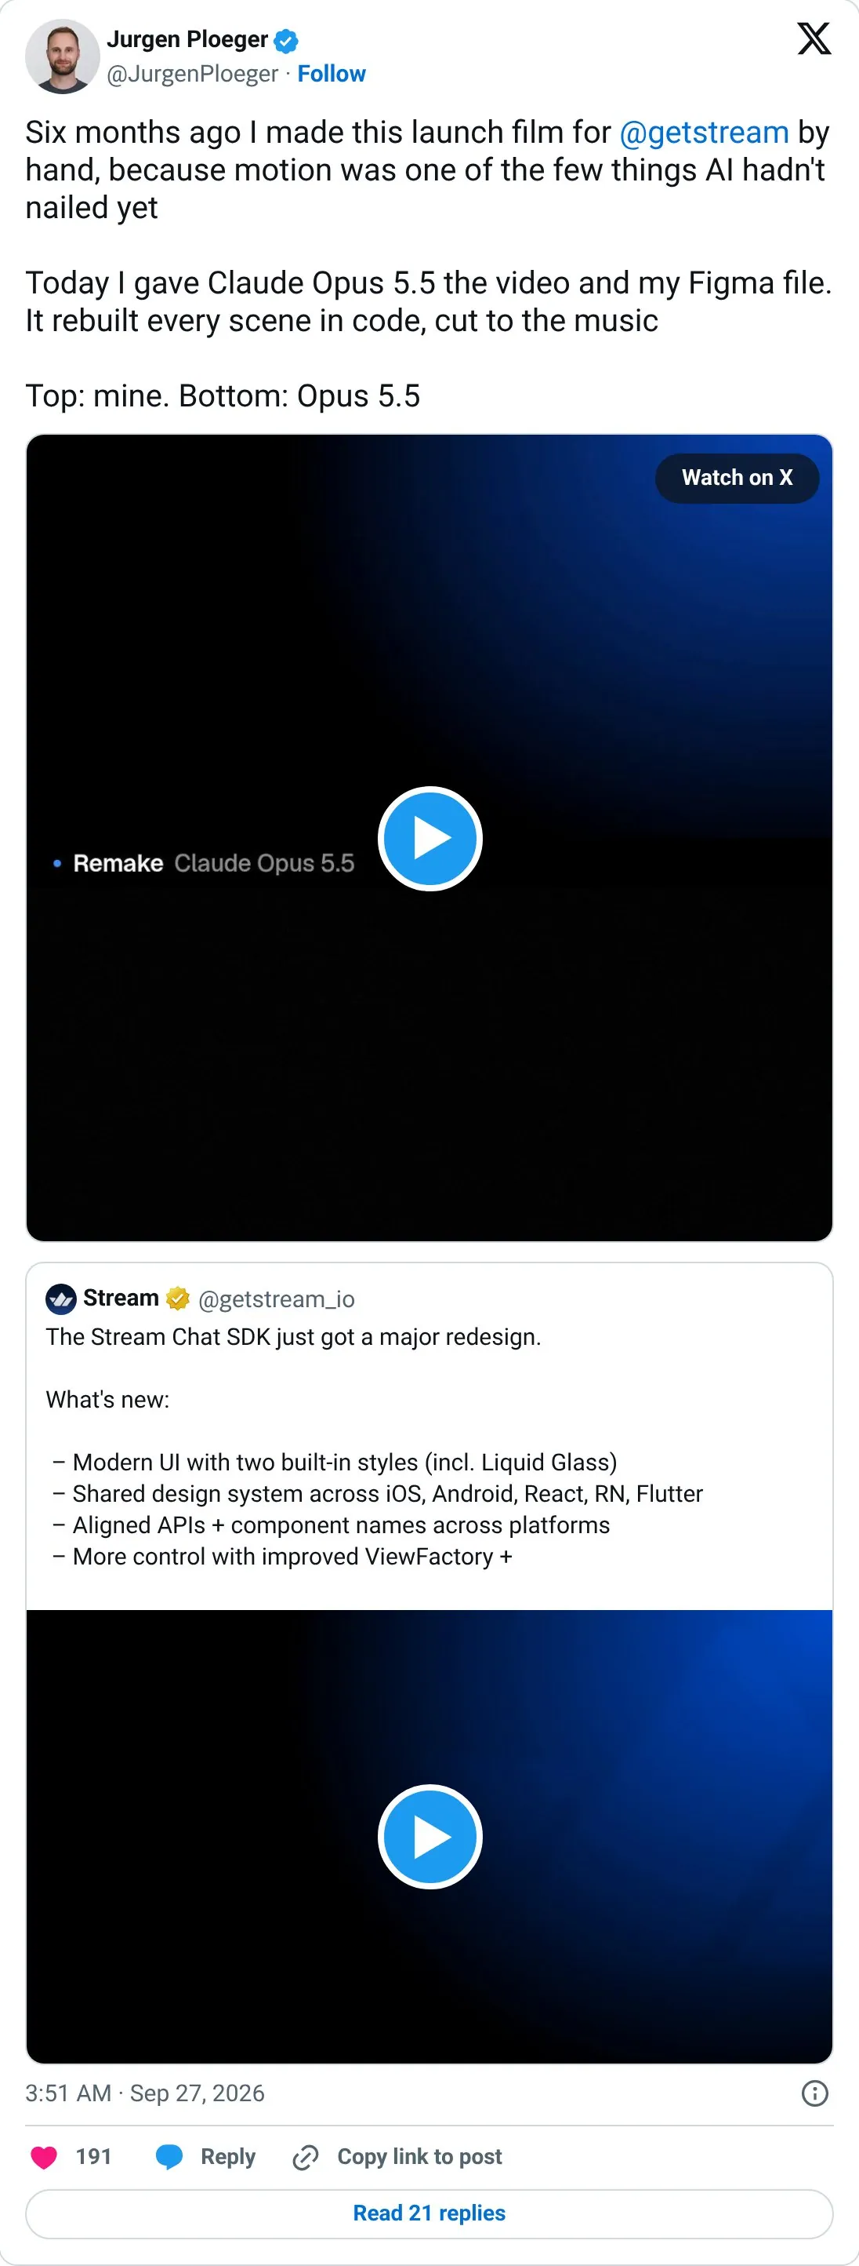859x2266 pixels.
Task: Open the 3:51 AM Sep 27, 2026 timestamp
Action: tap(145, 2093)
